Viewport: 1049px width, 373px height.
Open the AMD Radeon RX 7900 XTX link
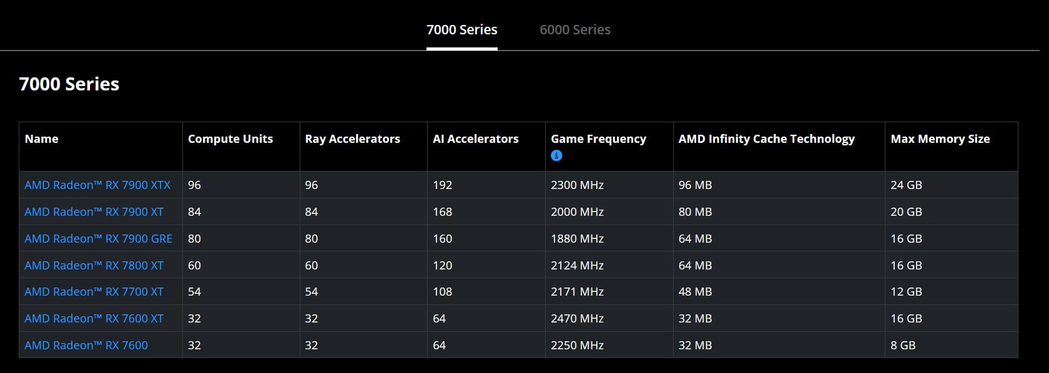pos(97,185)
